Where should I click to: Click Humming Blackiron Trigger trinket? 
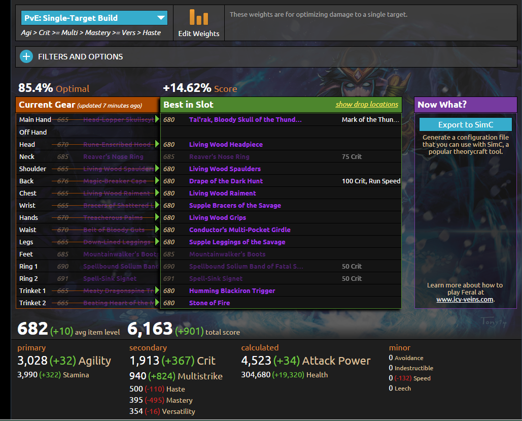tap(232, 291)
